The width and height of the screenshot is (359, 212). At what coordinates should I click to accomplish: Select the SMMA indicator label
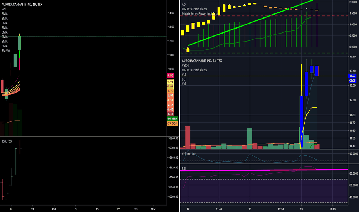click(x=6, y=50)
